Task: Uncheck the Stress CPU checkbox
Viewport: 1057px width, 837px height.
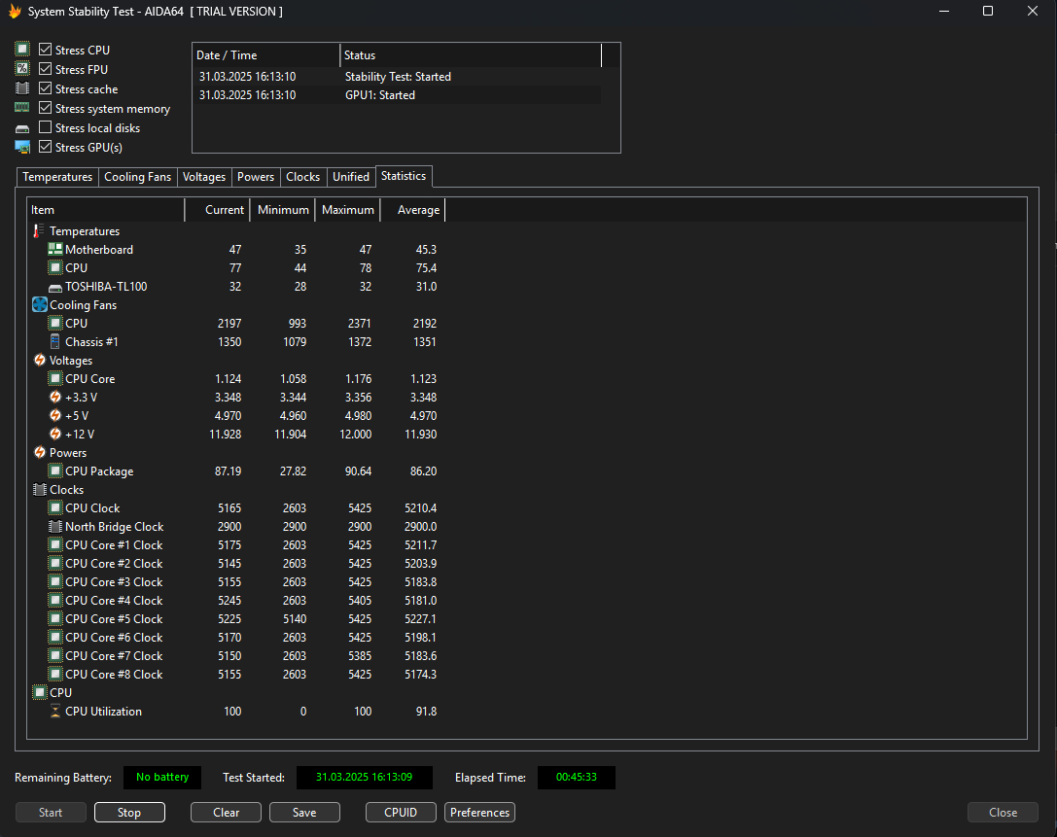Action: pyautogui.click(x=45, y=50)
